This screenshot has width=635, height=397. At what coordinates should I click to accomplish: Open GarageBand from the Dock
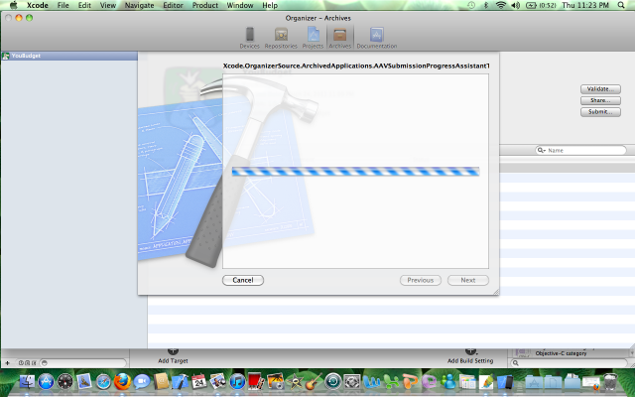click(x=314, y=381)
